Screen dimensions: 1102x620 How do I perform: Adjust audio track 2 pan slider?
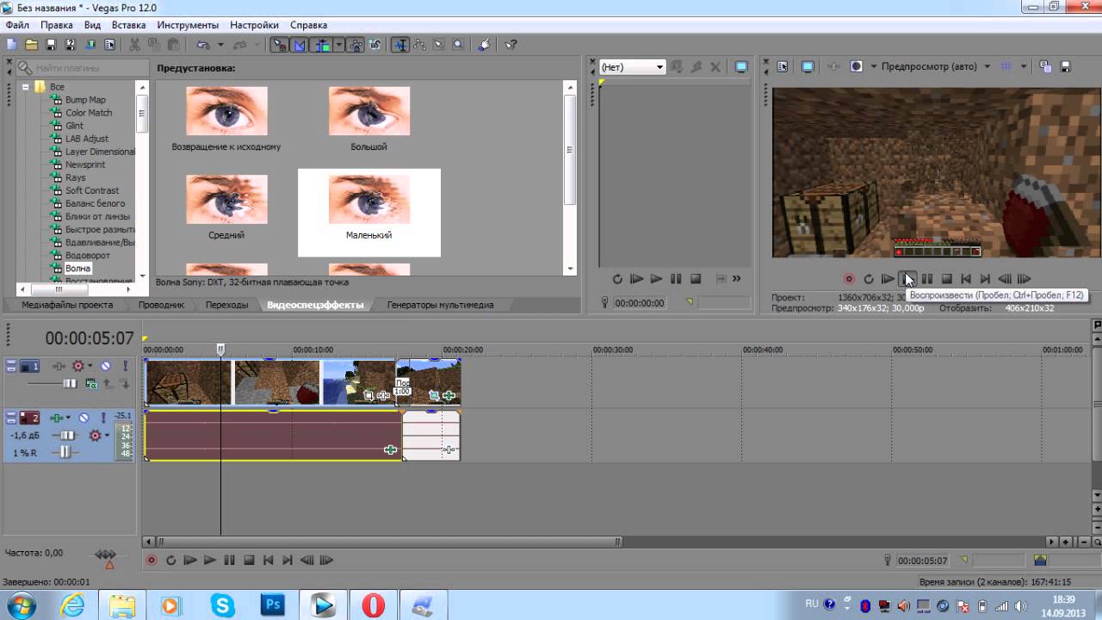coord(65,452)
